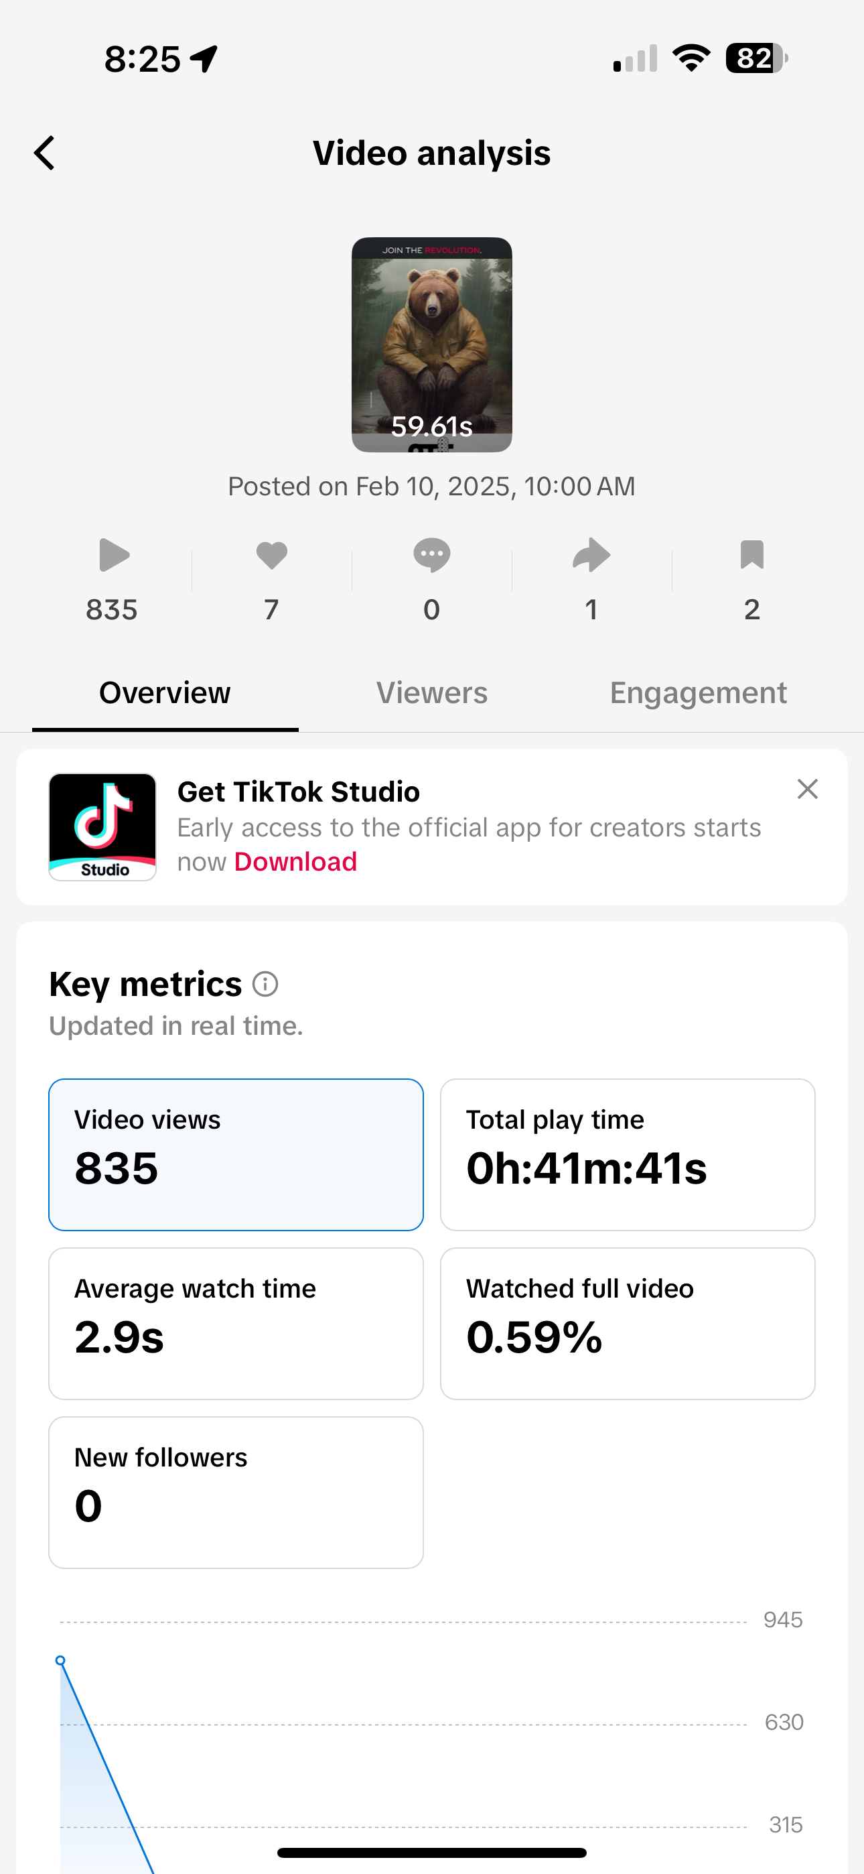Select the Average watch time card
The width and height of the screenshot is (864, 1874).
pyautogui.click(x=236, y=1323)
